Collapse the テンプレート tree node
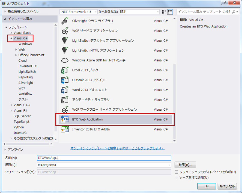242x193 pixels. [x=6, y=27]
